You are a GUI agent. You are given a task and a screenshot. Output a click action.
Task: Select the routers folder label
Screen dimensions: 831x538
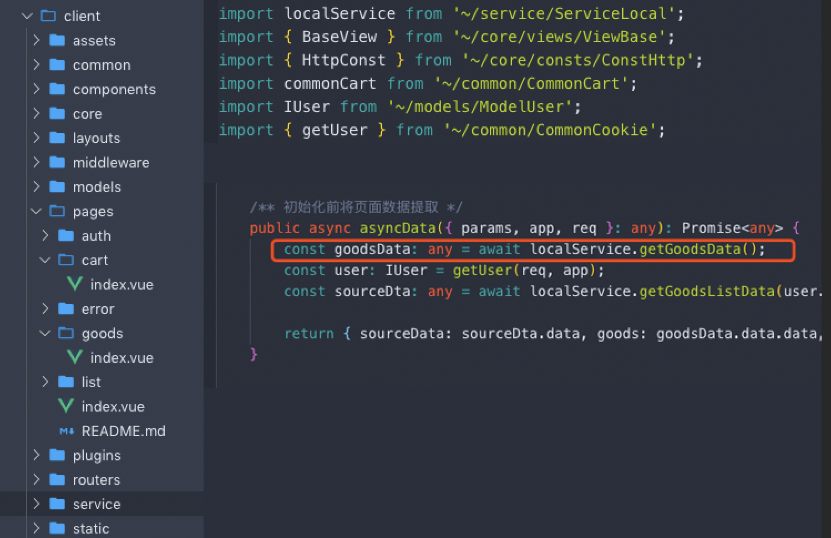pos(97,480)
